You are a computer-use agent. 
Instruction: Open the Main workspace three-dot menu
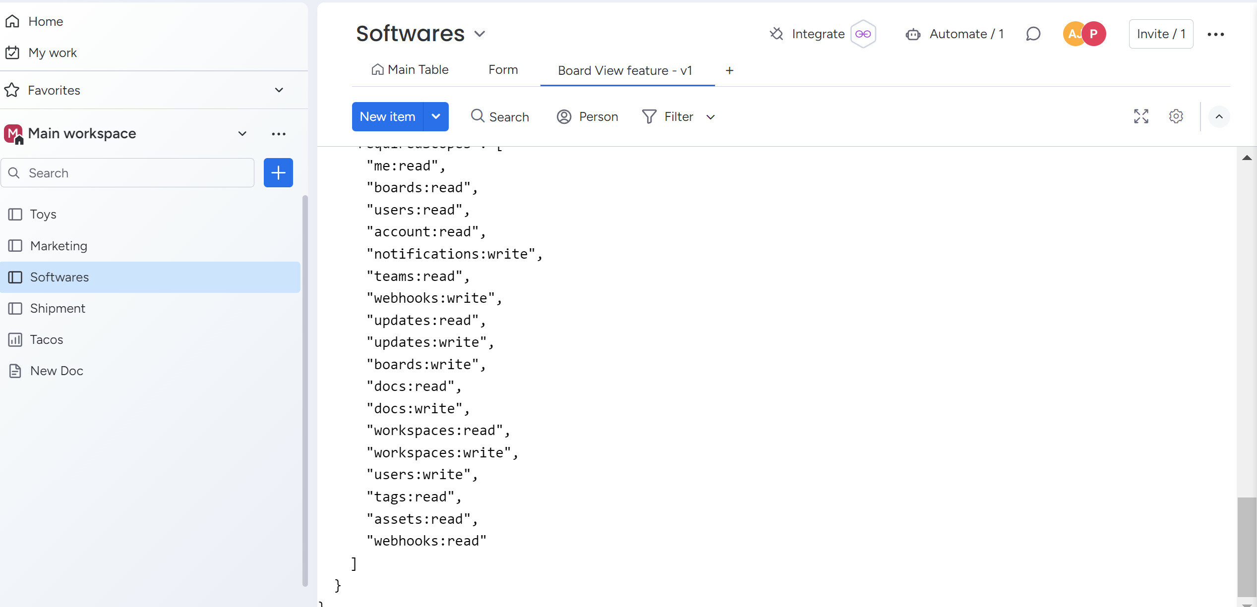coord(279,134)
